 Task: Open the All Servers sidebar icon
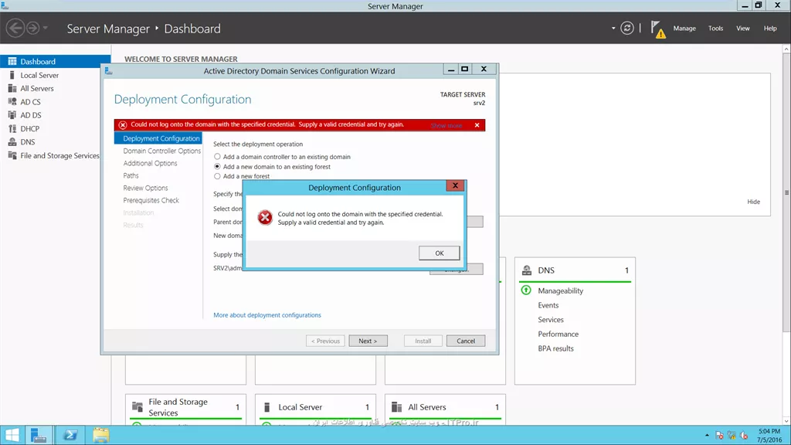coord(12,88)
